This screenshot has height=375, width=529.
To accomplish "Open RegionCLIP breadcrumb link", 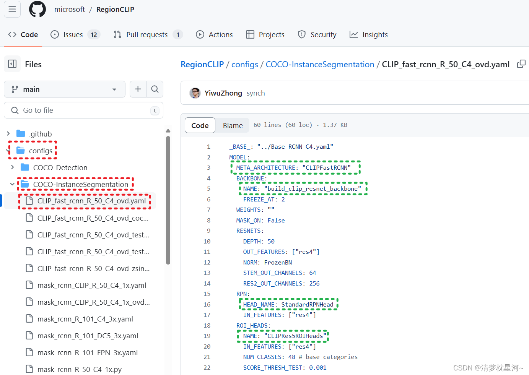I will pyautogui.click(x=202, y=64).
